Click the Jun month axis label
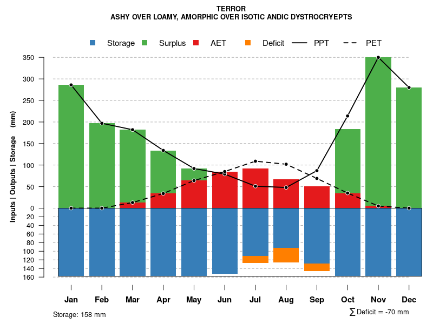Screen dimensions: 433x324 click(x=225, y=300)
